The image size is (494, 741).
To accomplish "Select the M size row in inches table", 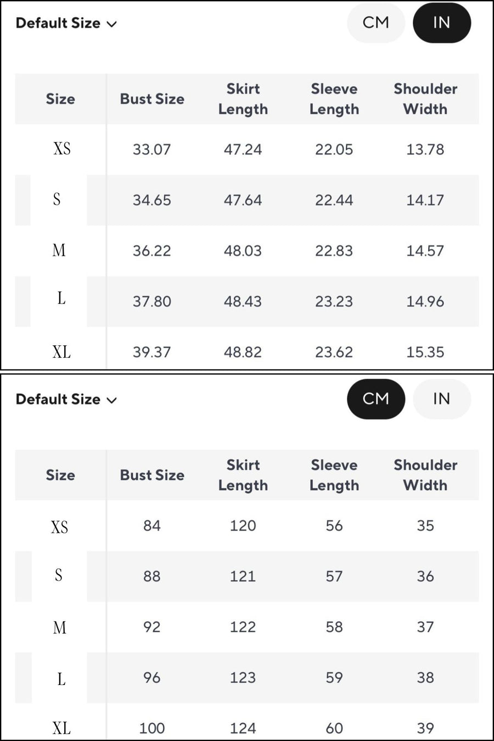I will click(x=59, y=250).
